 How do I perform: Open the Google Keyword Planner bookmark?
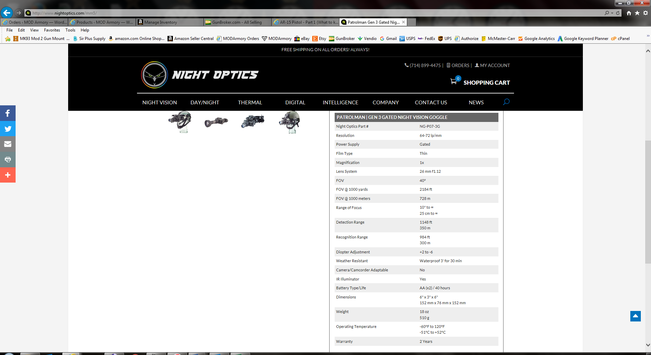[583, 39]
